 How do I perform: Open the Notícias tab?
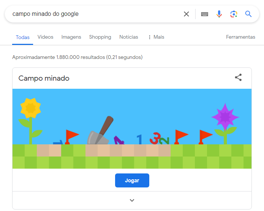point(129,37)
